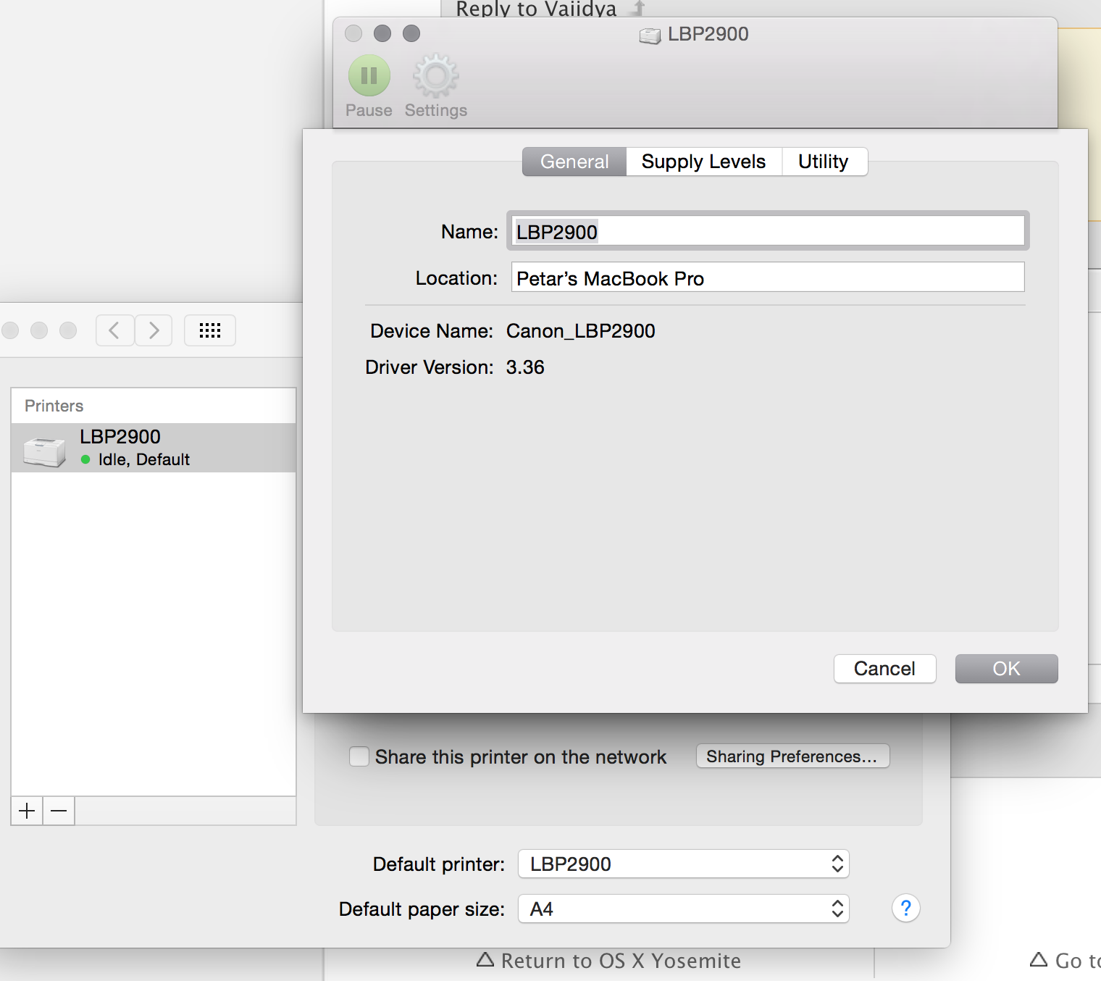Confirm settings with the OK button
The height and width of the screenshot is (981, 1101).
click(1006, 669)
